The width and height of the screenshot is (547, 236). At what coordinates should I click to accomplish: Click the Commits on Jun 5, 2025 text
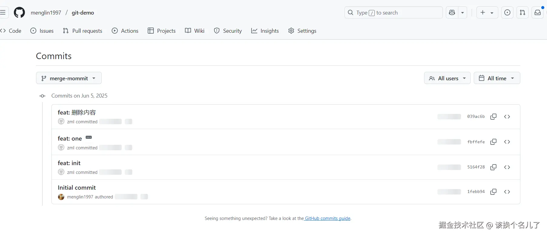click(x=79, y=96)
